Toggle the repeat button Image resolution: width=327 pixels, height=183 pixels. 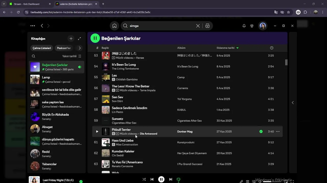179,179
